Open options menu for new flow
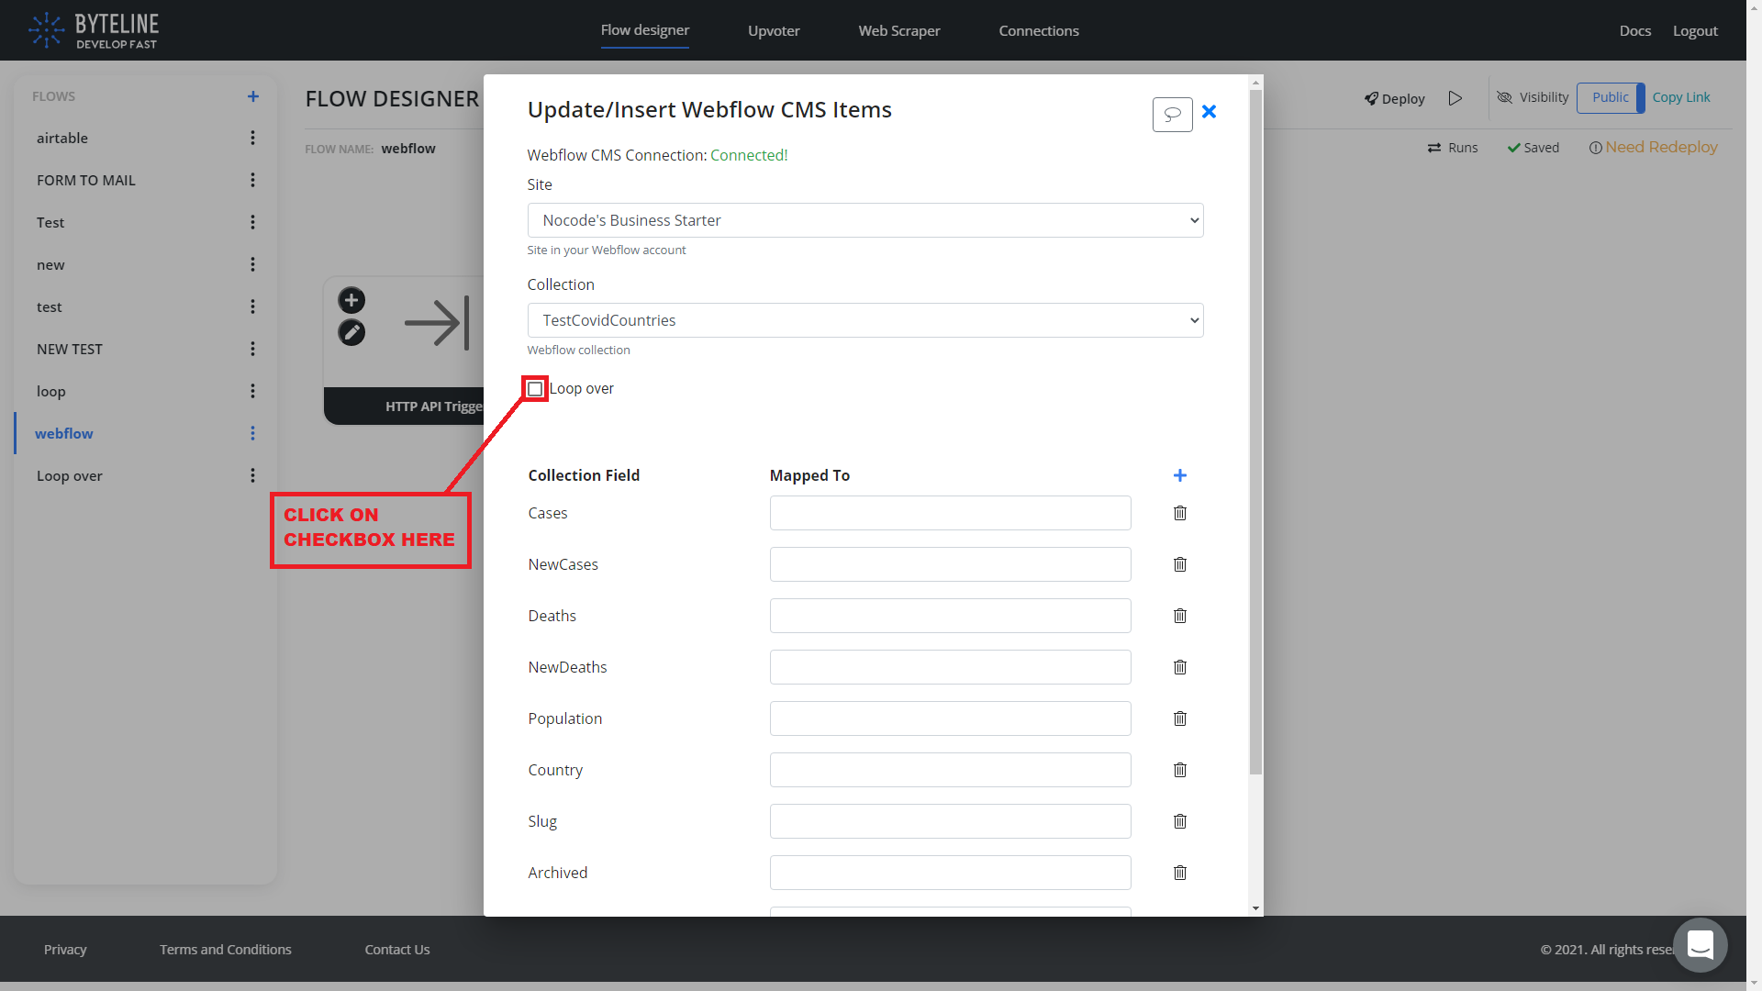Image resolution: width=1762 pixels, height=991 pixels. click(252, 264)
